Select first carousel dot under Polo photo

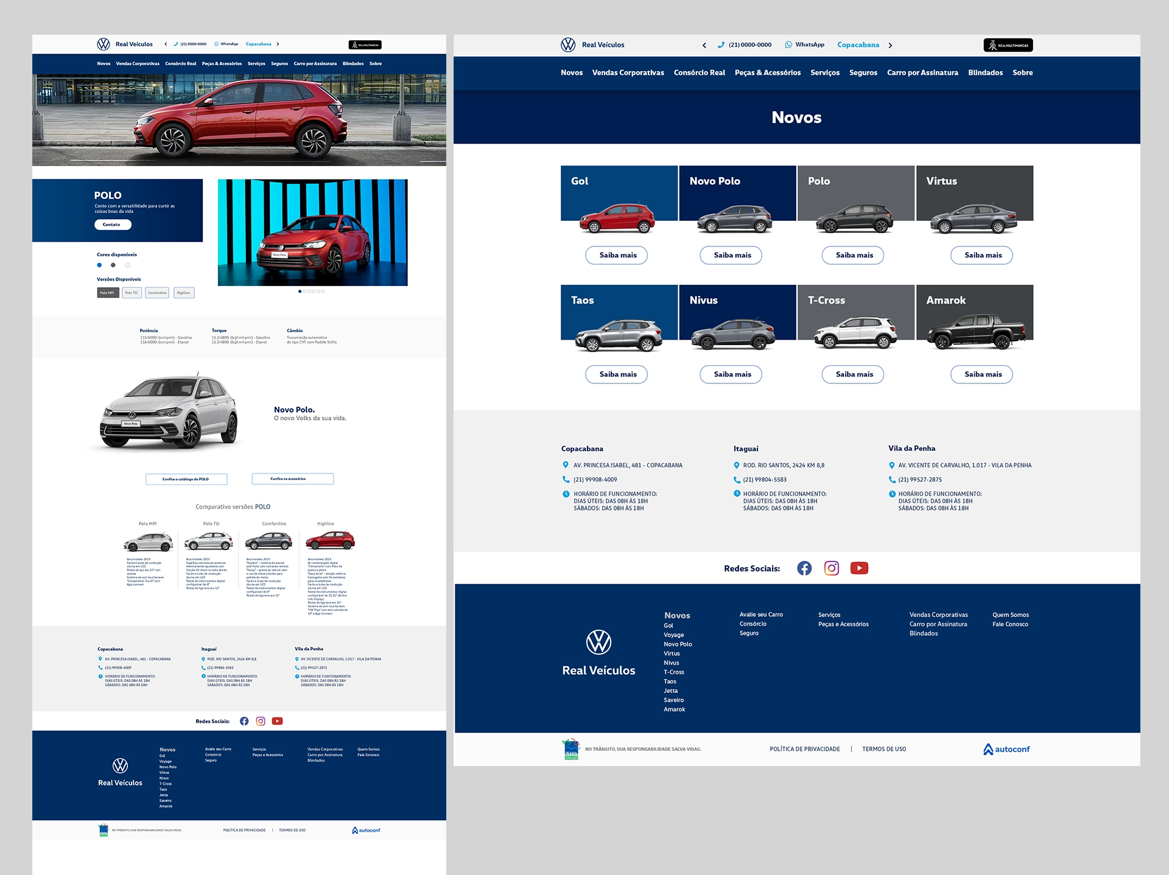(300, 291)
